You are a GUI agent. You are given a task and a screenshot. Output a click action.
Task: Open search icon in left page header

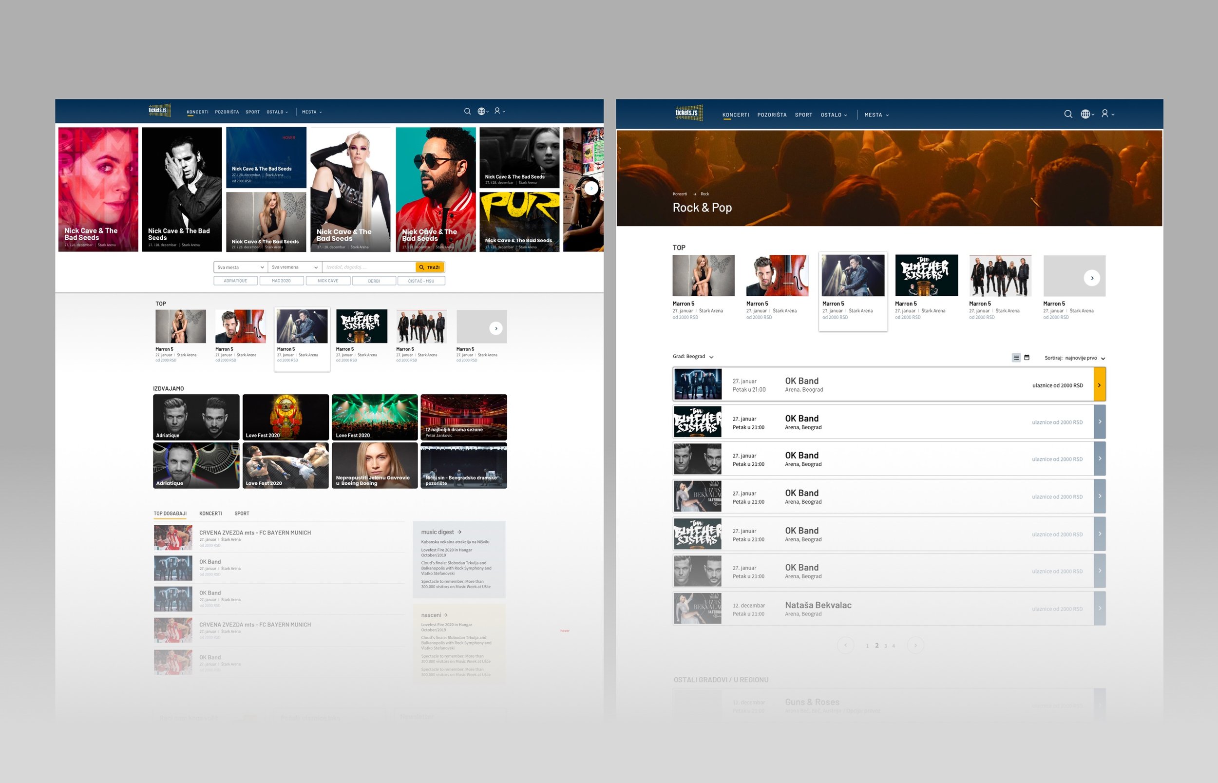pyautogui.click(x=467, y=112)
